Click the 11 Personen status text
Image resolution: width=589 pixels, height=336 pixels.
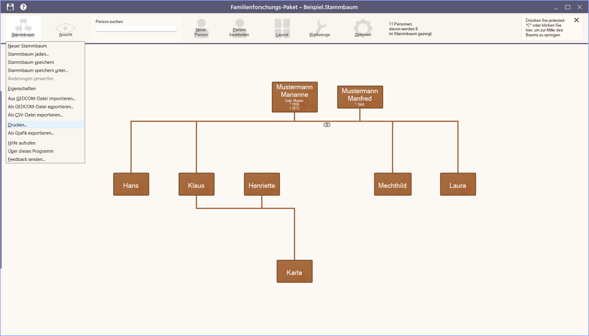[410, 29]
